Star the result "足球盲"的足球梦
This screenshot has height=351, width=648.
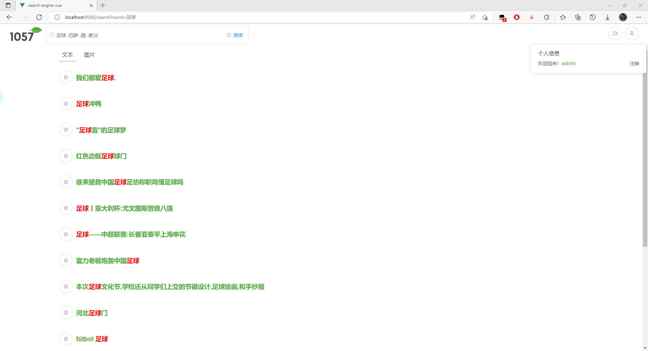66,130
